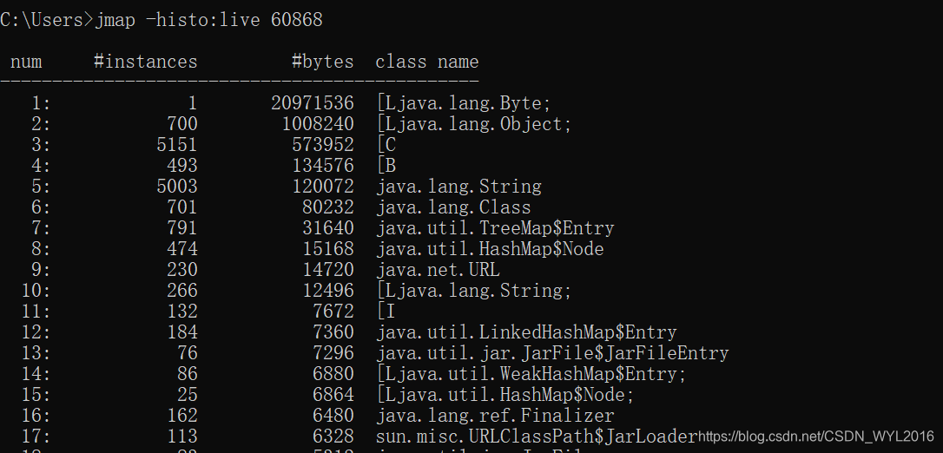The width and height of the screenshot is (943, 453).
Task: Click instance count 5003
Action: point(177,187)
